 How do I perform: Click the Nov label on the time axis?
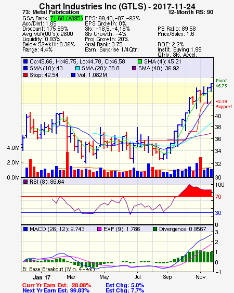pyautogui.click(x=201, y=277)
